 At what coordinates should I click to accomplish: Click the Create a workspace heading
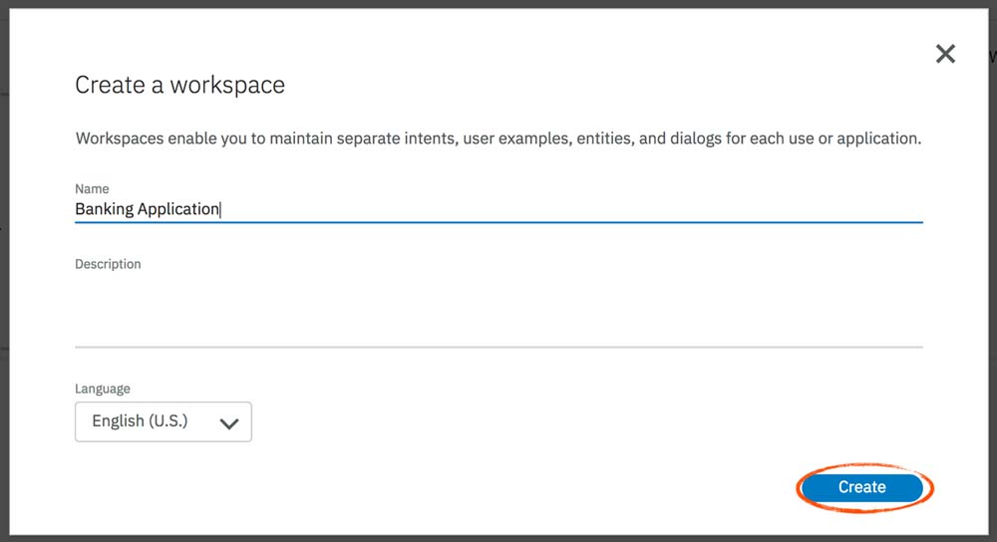(x=180, y=86)
